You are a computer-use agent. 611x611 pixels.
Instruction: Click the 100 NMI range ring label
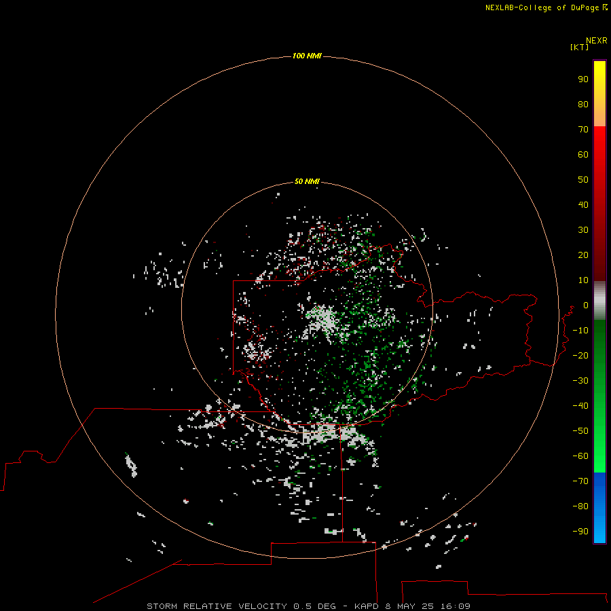pyautogui.click(x=307, y=56)
